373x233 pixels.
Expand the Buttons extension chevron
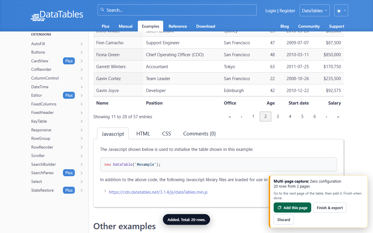tap(82, 52)
